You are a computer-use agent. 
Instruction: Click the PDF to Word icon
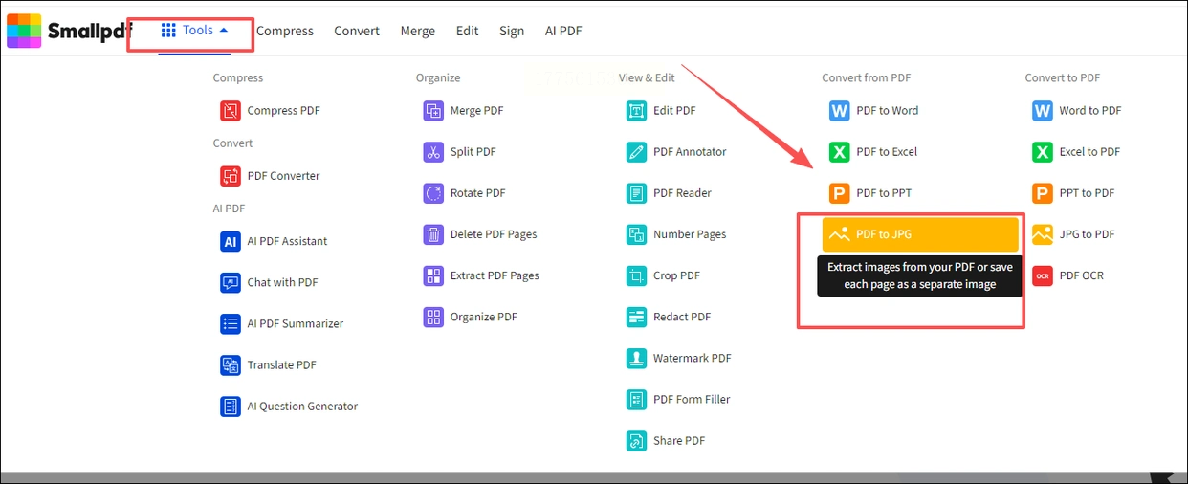coord(839,111)
